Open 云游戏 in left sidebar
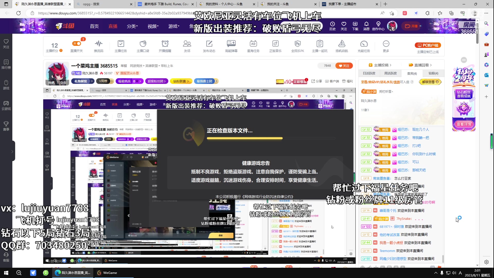The image size is (494, 278). coord(6,106)
